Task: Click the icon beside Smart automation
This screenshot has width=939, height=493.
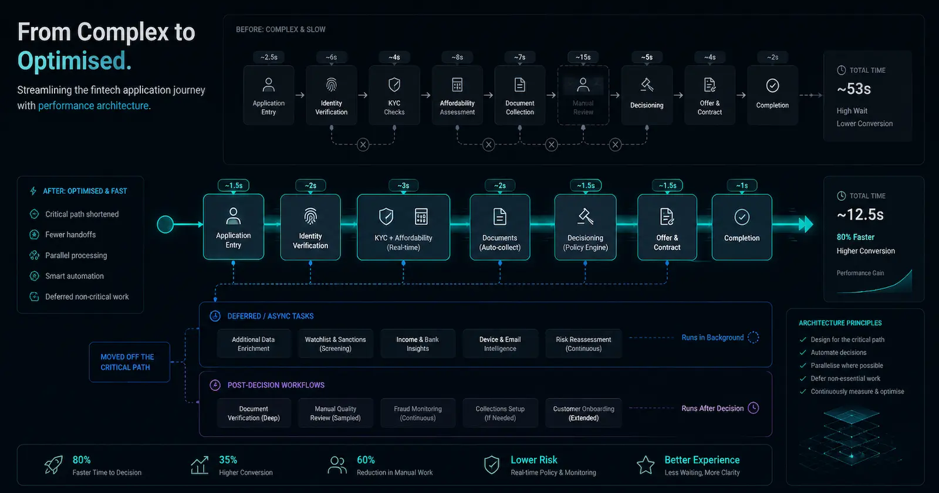Action: point(34,276)
